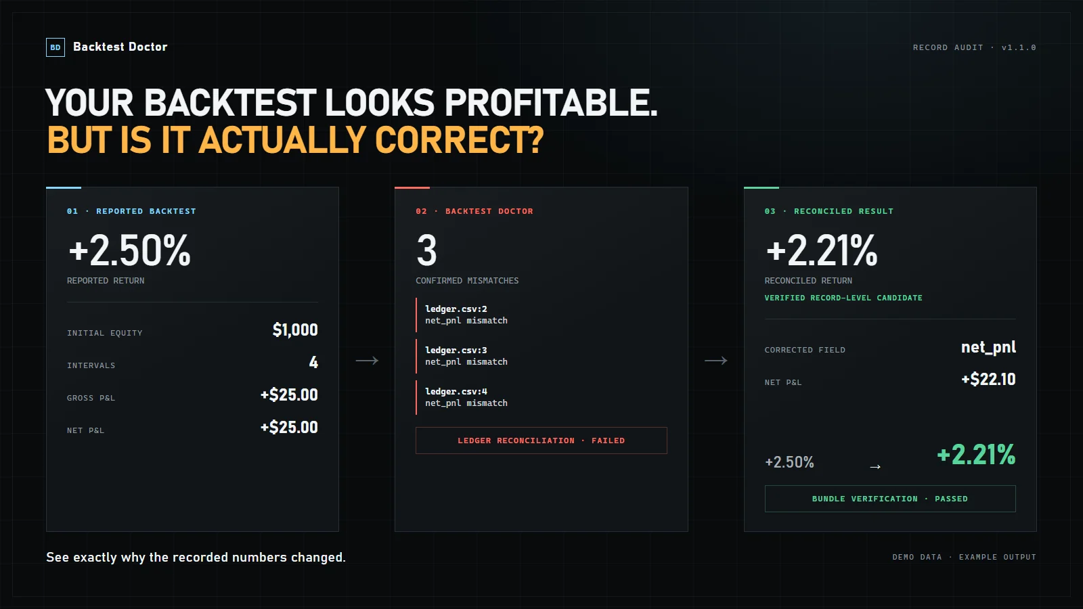This screenshot has height=609, width=1083.
Task: Click the BUNDLE VERIFICATION PASSED banner
Action: [890, 499]
